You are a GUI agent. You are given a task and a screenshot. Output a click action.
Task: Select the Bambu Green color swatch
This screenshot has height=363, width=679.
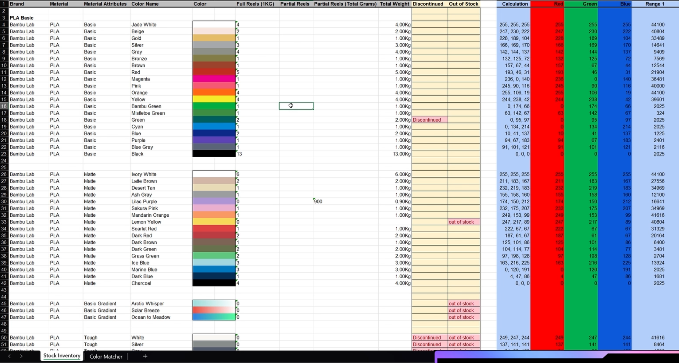point(214,106)
